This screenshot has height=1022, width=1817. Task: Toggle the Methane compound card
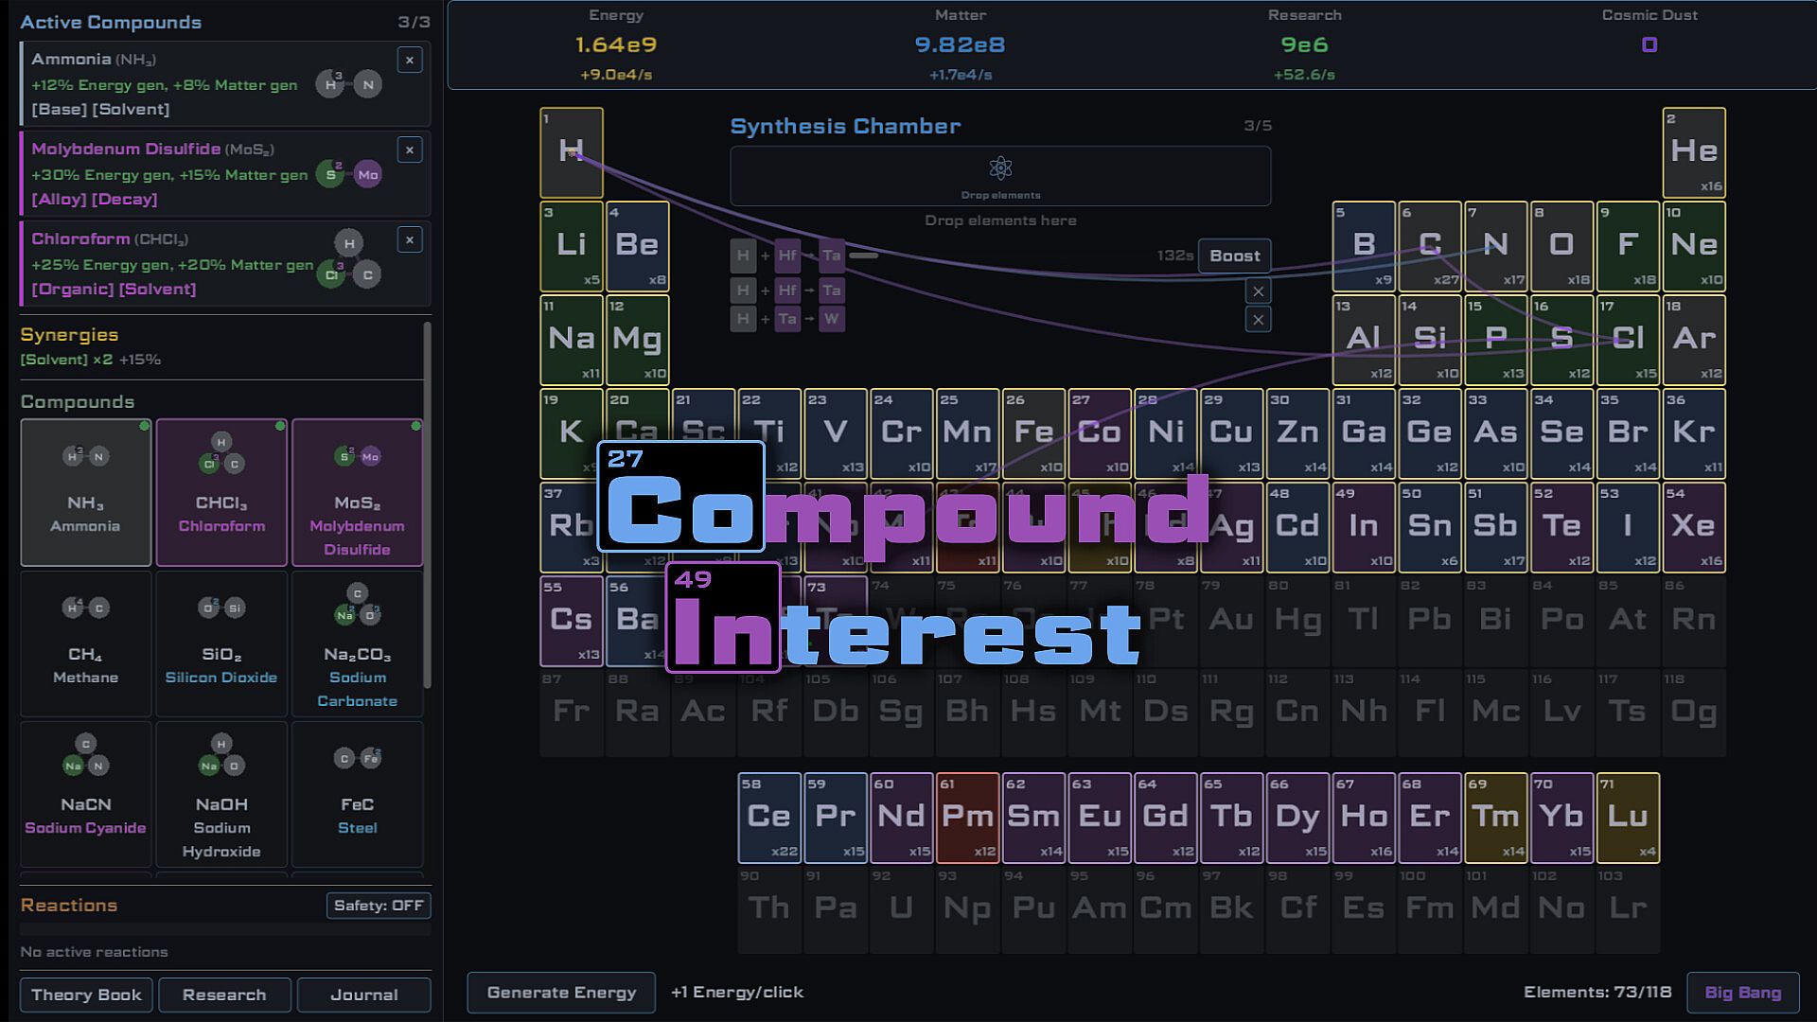85,643
